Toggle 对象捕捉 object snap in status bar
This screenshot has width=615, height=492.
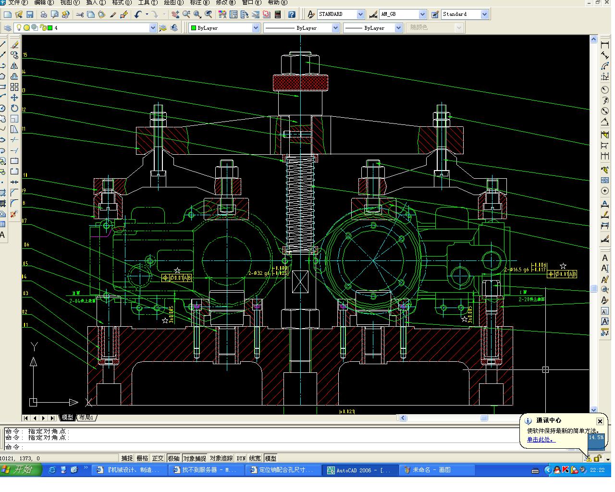(195, 458)
